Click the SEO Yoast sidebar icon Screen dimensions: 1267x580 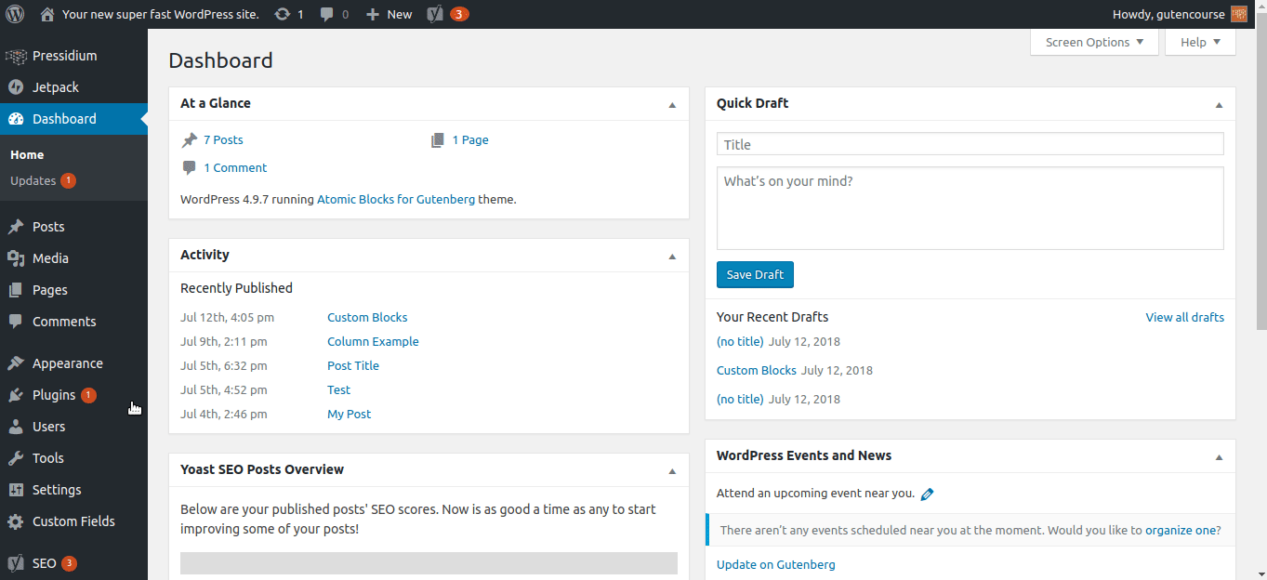pos(16,563)
